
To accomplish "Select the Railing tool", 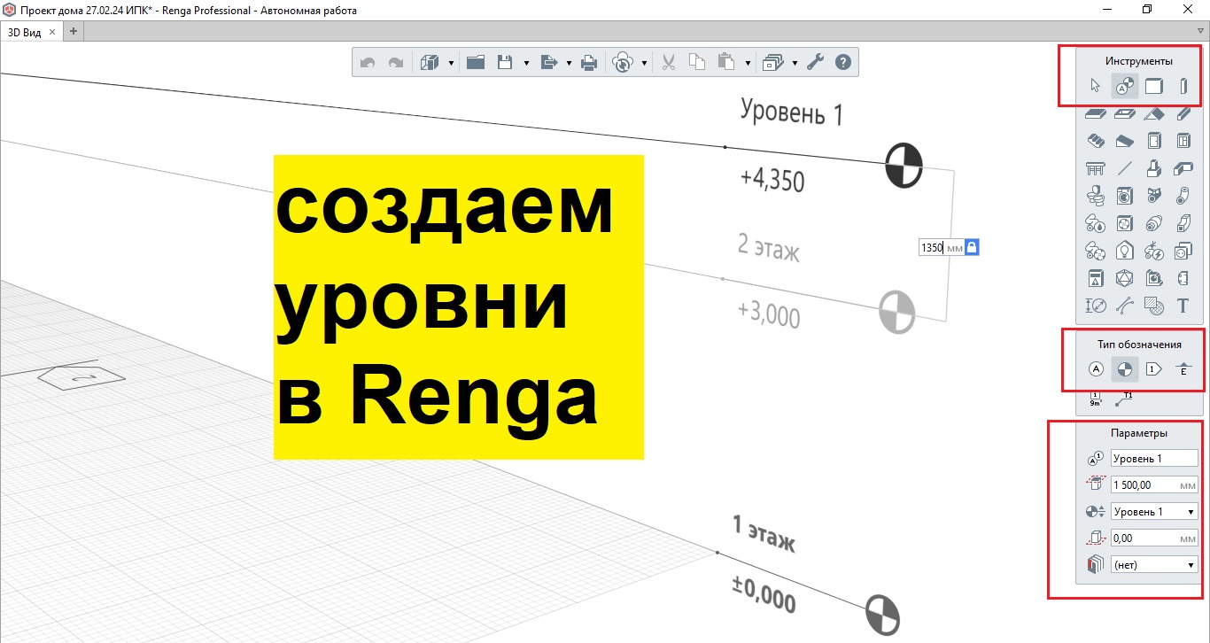I will click(1096, 168).
